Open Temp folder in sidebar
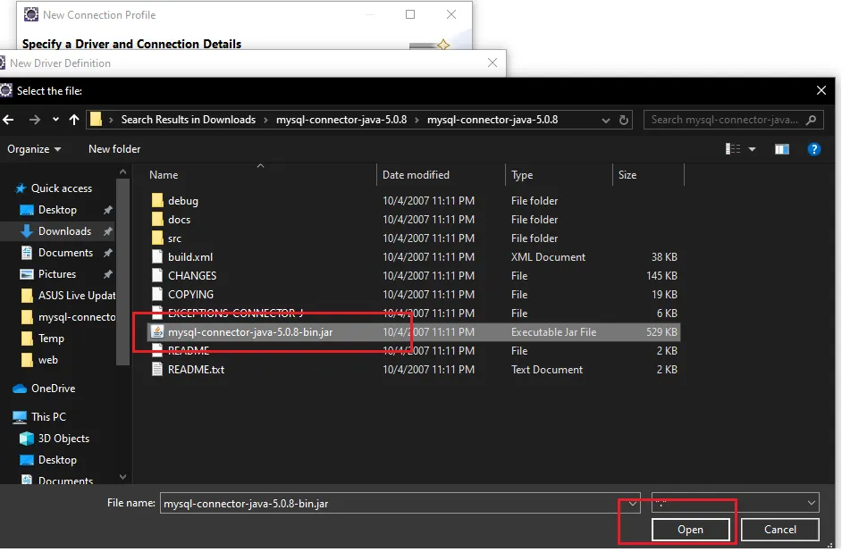 coord(51,339)
